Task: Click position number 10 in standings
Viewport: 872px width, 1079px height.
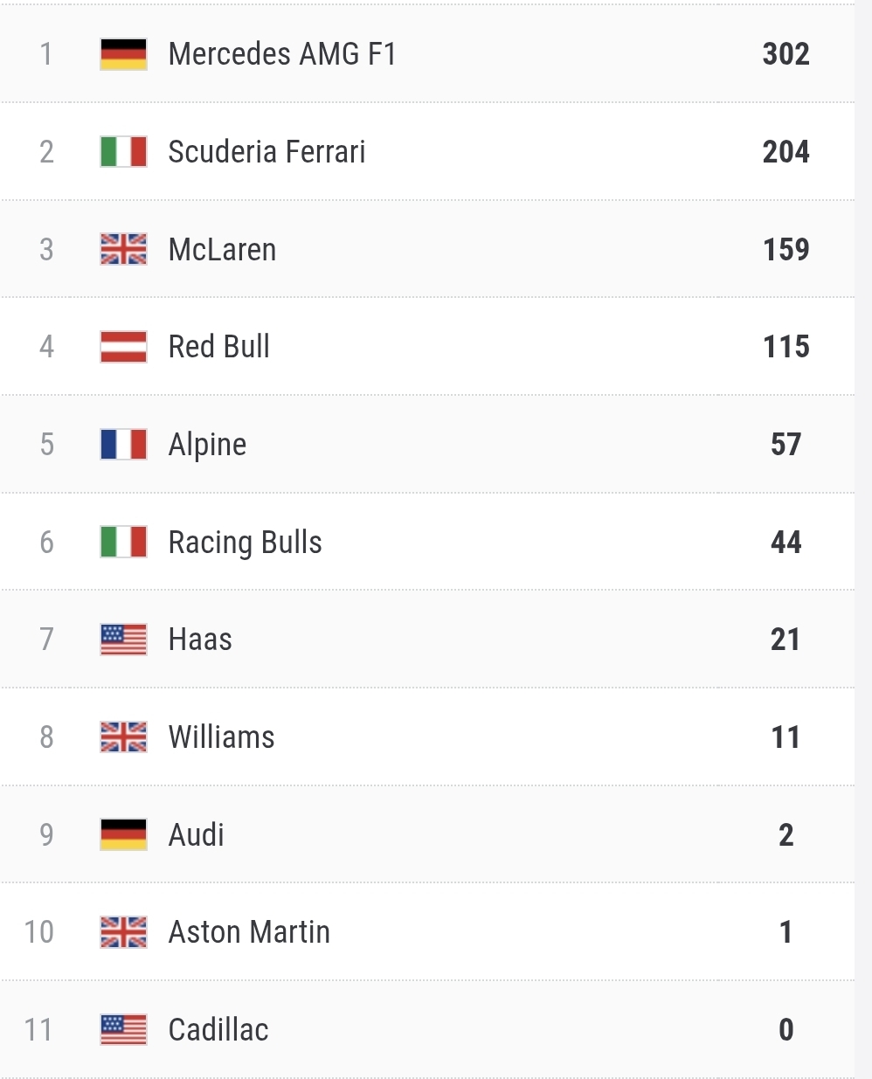Action: 39,932
